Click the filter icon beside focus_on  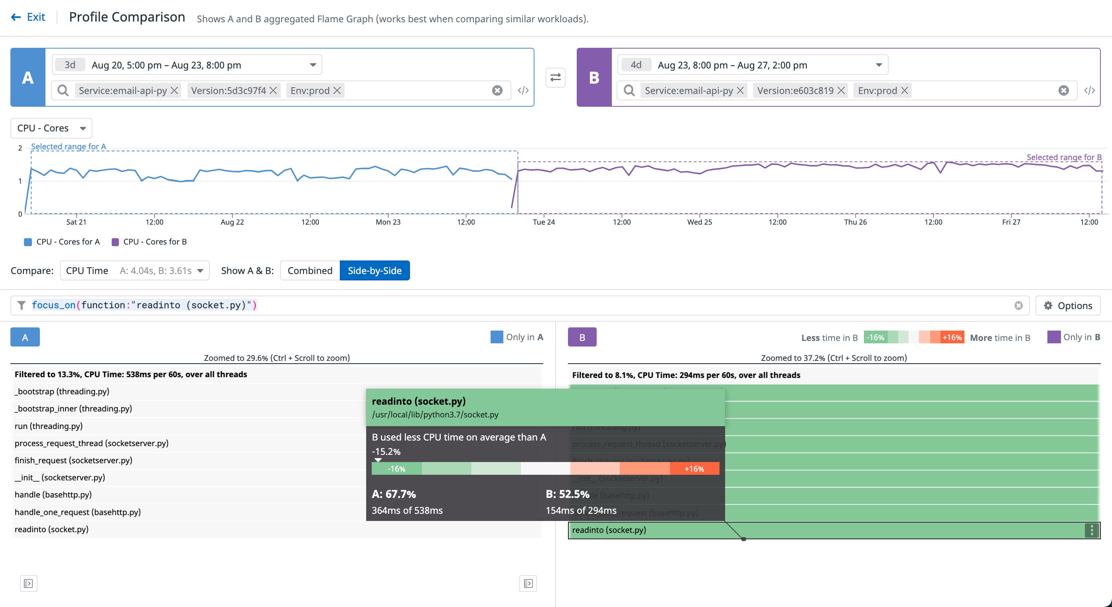pos(22,305)
